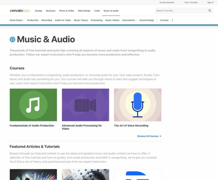This screenshot has width=218, height=180.
Task: Open the blue microphone course thumbnail
Action: [137, 105]
